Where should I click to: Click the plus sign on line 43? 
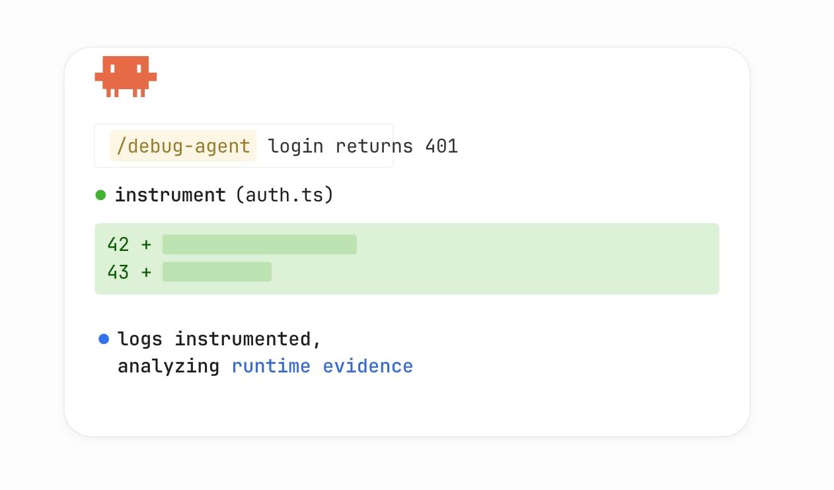pos(146,272)
